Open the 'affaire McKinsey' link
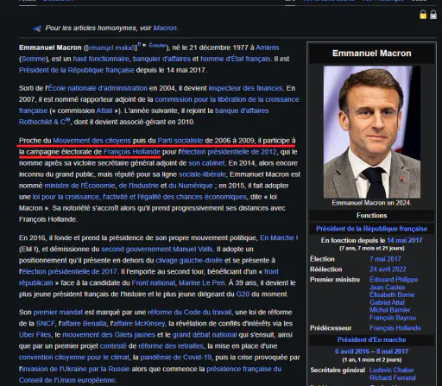This screenshot has width=442, height=386. (x=139, y=323)
